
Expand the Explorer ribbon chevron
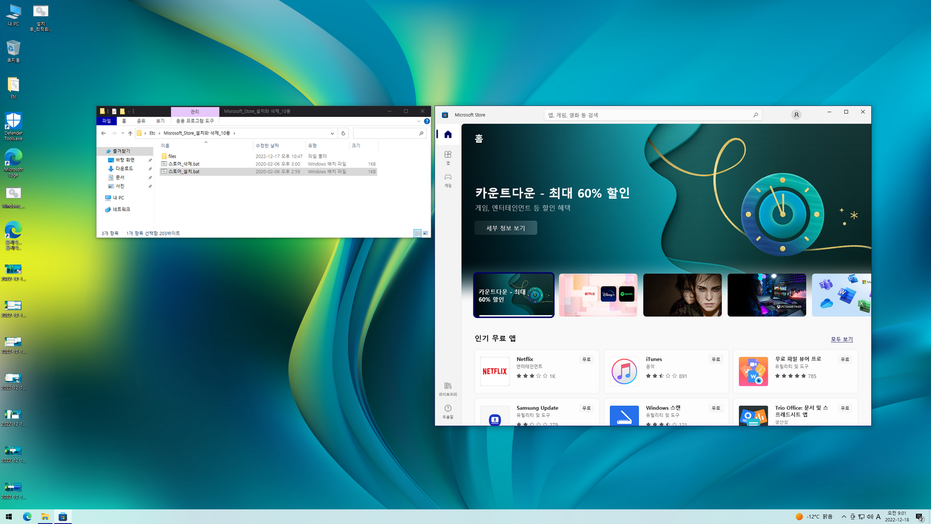pos(419,121)
